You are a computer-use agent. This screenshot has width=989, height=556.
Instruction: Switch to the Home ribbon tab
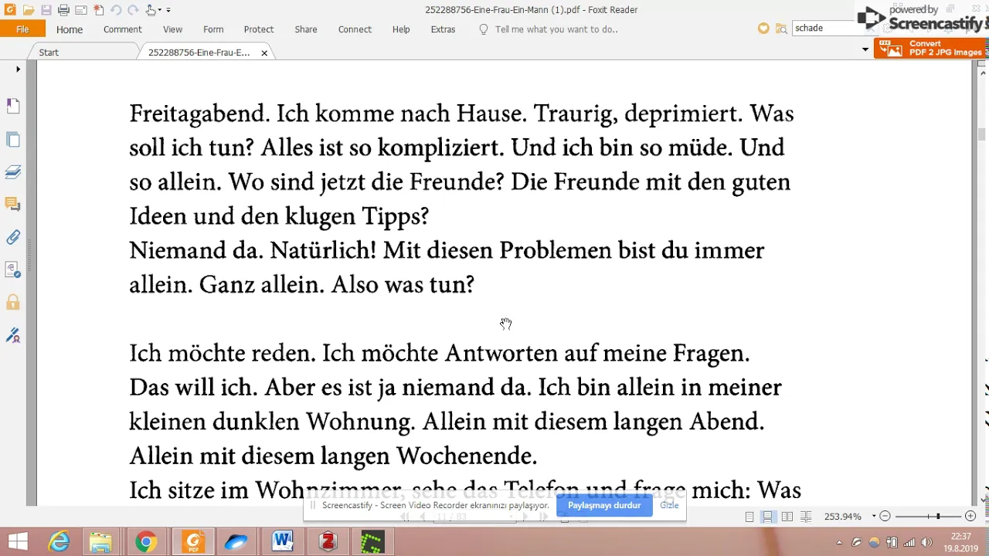70,29
